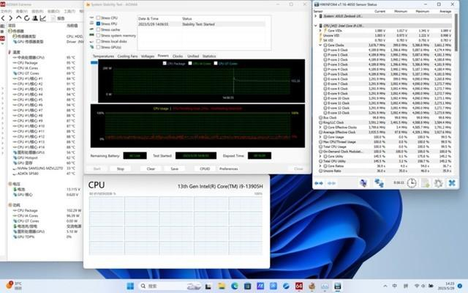The height and width of the screenshot is (293, 468).
Task: Toggle the CPU Package graph checkbox
Action: point(165,63)
